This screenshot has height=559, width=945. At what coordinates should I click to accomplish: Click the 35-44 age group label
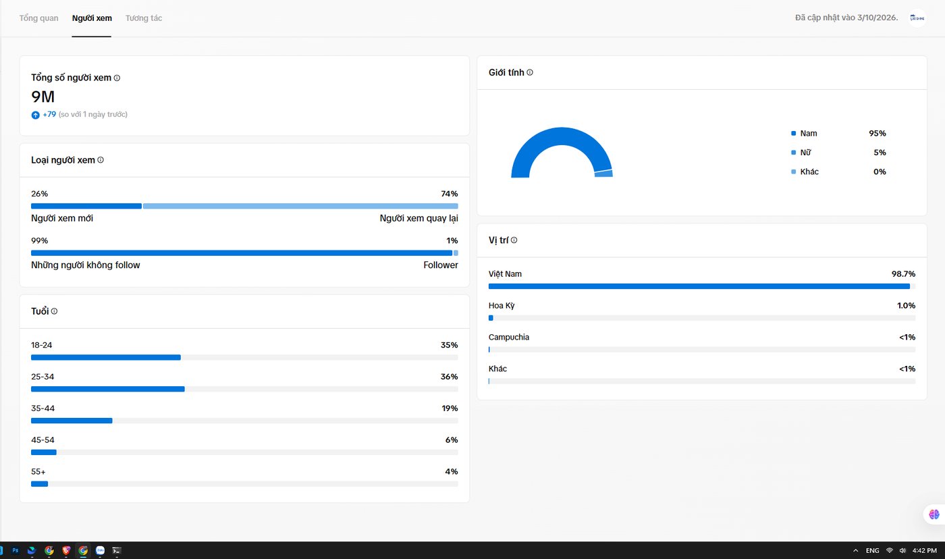[43, 408]
